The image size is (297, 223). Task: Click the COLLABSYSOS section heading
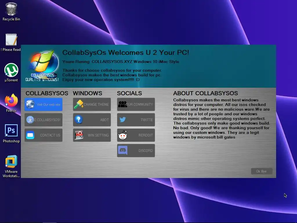click(47, 93)
